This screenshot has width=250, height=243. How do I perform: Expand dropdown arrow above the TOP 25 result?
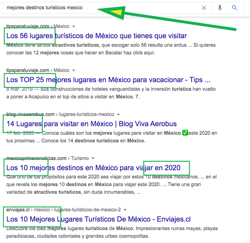[x=73, y=70]
